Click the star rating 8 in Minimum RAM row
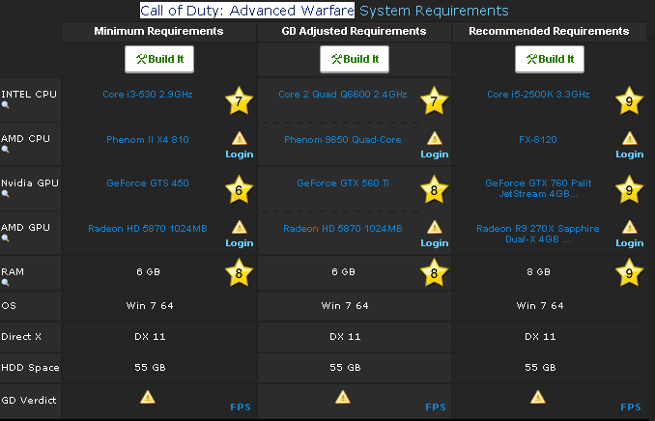Image resolution: width=655 pixels, height=421 pixels. 239,272
